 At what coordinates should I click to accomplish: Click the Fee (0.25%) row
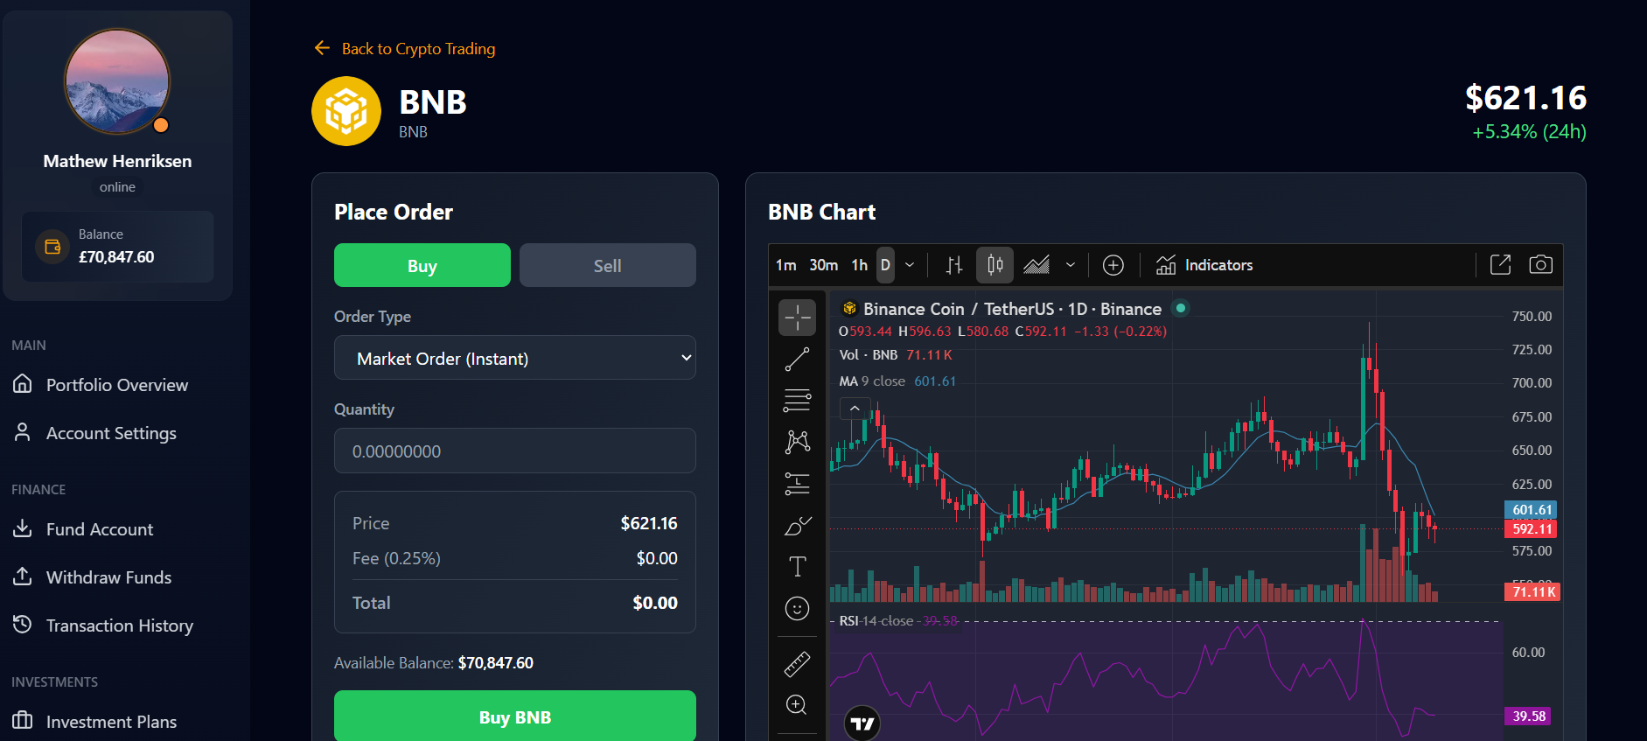click(515, 558)
